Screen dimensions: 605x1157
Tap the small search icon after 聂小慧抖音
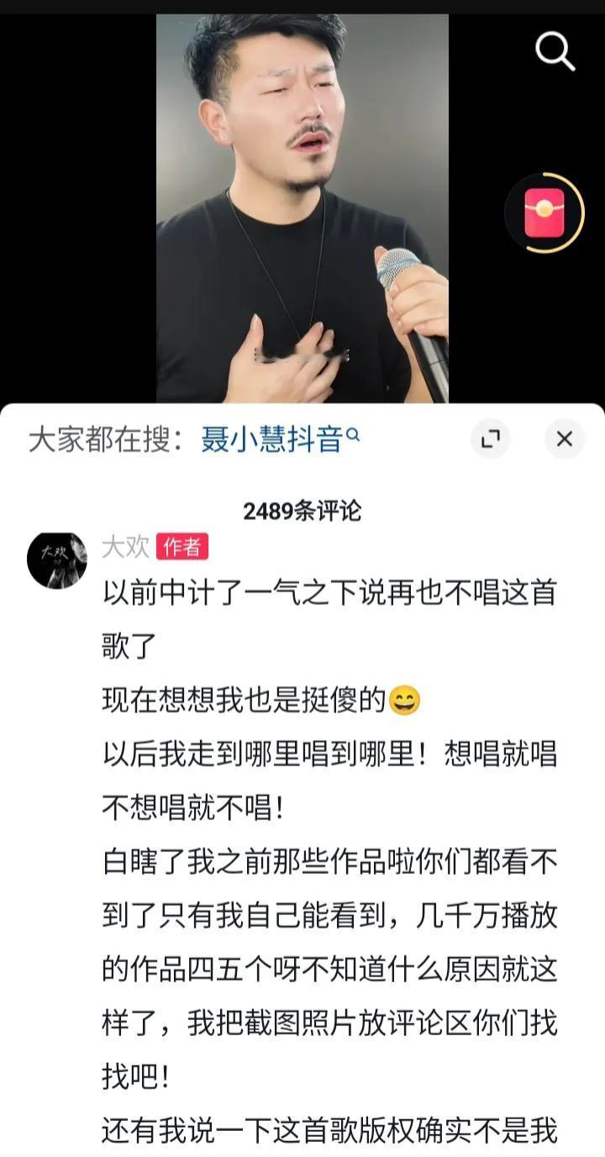pos(353,434)
